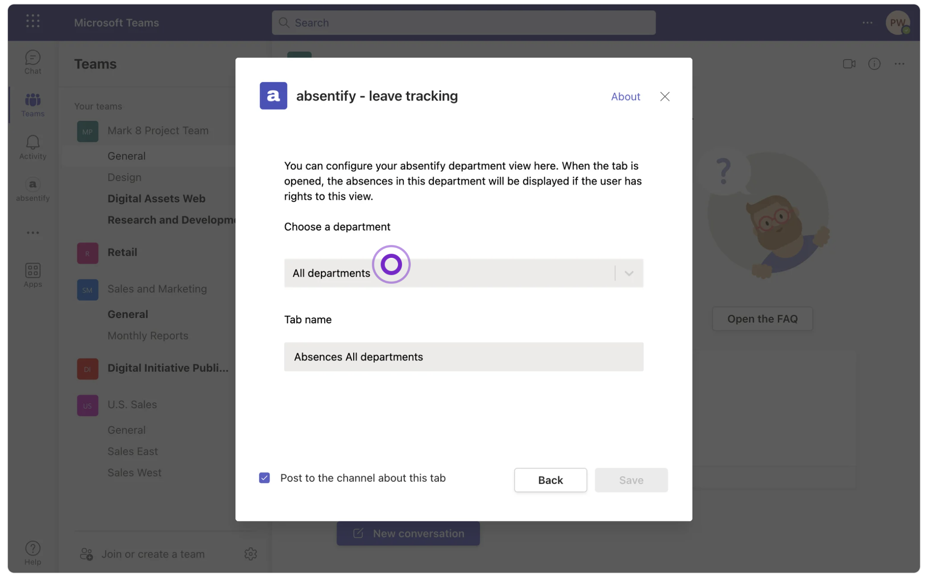
Task: Select U.S. Sales US avatar
Action: [87, 405]
